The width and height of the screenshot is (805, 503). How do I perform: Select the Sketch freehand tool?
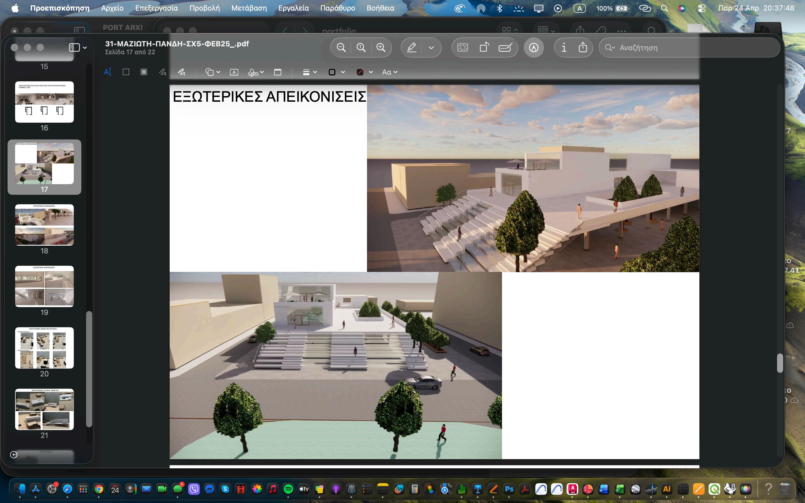[x=162, y=72]
